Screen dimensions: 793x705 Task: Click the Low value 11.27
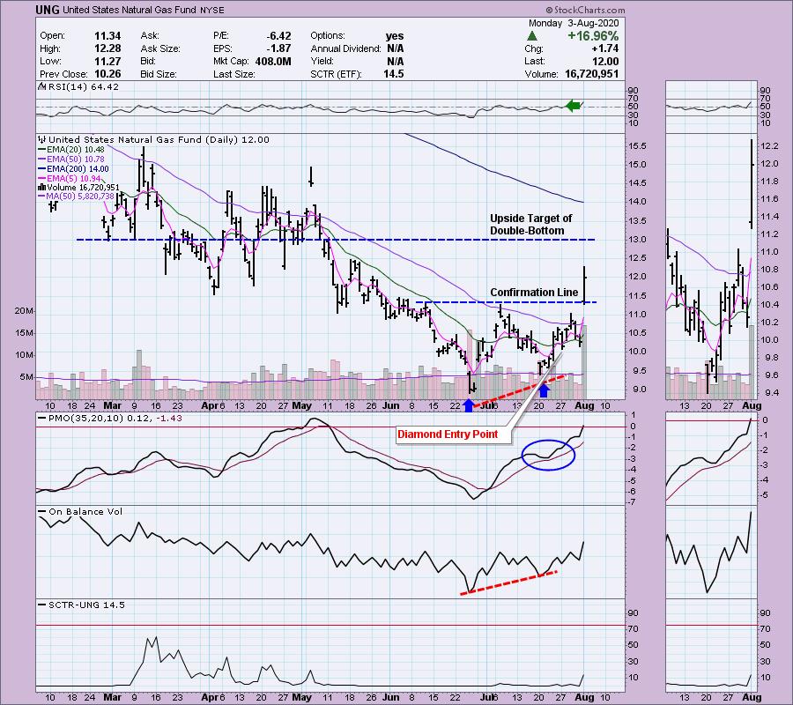tap(107, 61)
